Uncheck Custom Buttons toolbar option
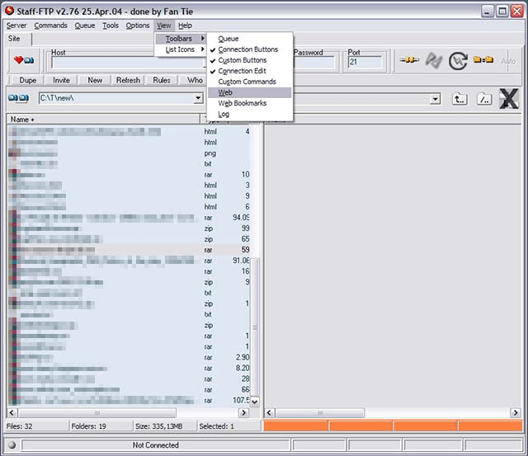This screenshot has height=456, width=528. [x=242, y=60]
